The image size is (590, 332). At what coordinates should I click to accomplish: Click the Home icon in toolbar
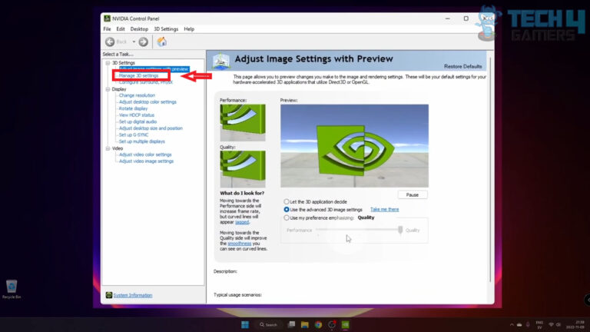161,41
